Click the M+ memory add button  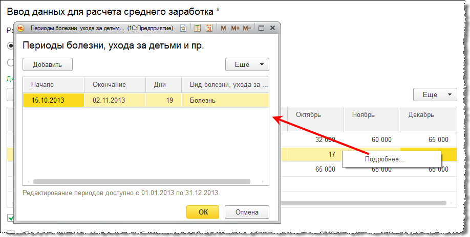point(235,28)
